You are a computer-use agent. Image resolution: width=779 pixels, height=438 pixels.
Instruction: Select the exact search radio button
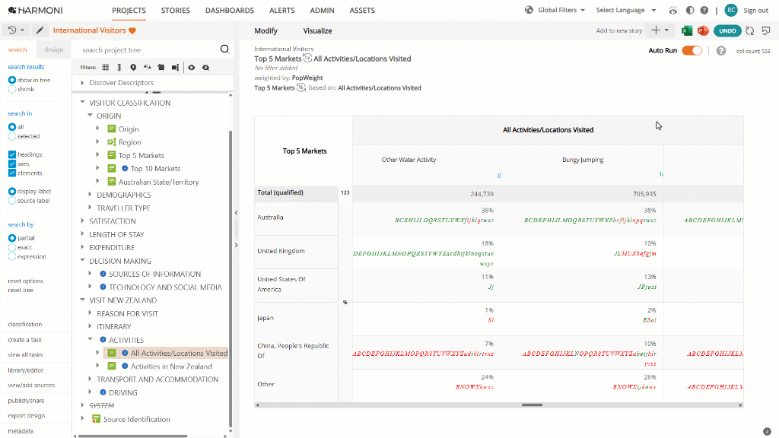pos(12,247)
